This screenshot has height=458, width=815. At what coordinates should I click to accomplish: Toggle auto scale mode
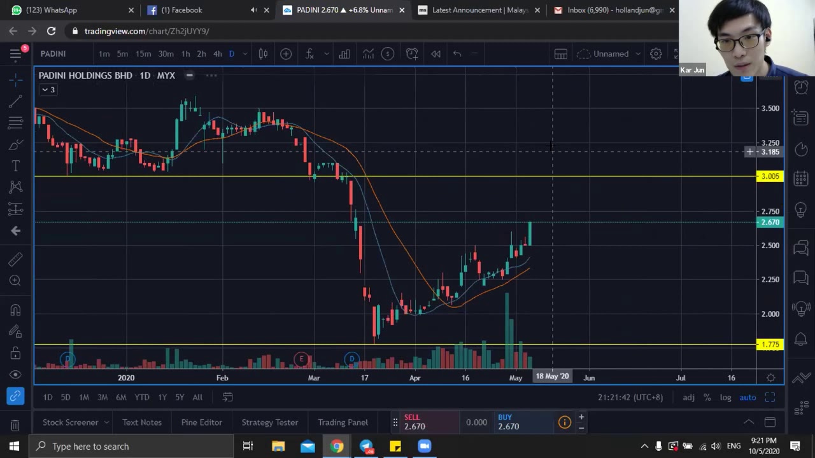pos(748,398)
